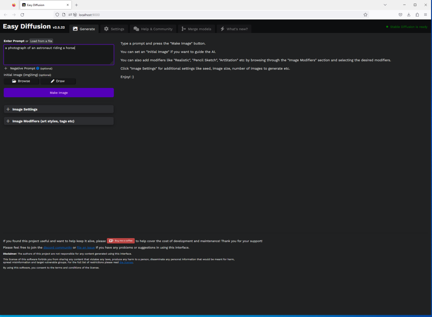Viewport: 432px width, 317px height.
Task: Open the discord community link
Action: [58, 248]
